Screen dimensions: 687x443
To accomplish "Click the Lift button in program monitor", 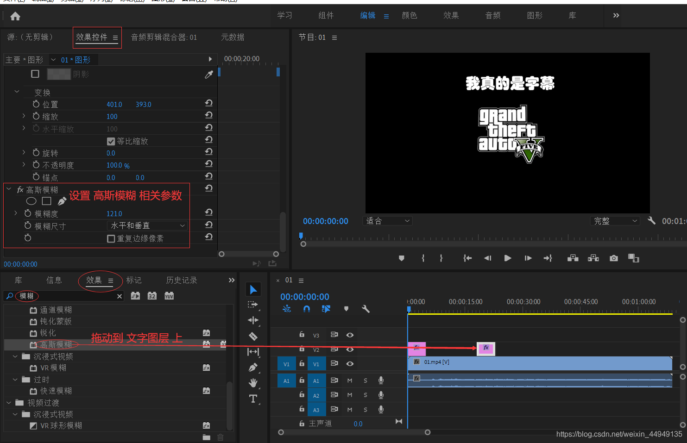I will 573,258.
